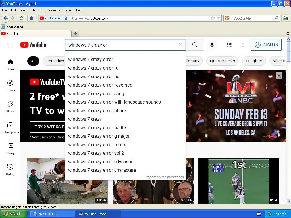Open the File menu
Screen dimensions: 291x218
(4, 10)
